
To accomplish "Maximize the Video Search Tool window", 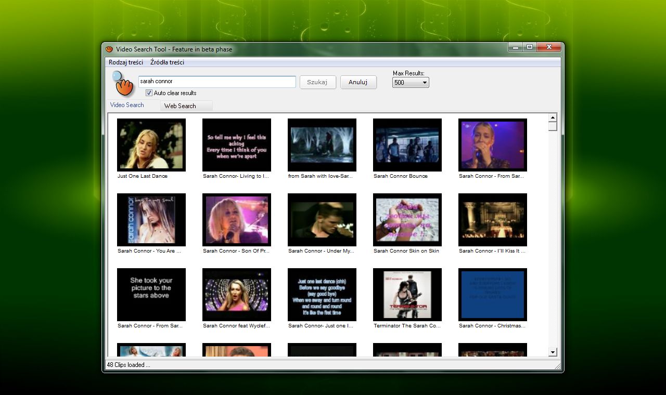I will [530, 47].
